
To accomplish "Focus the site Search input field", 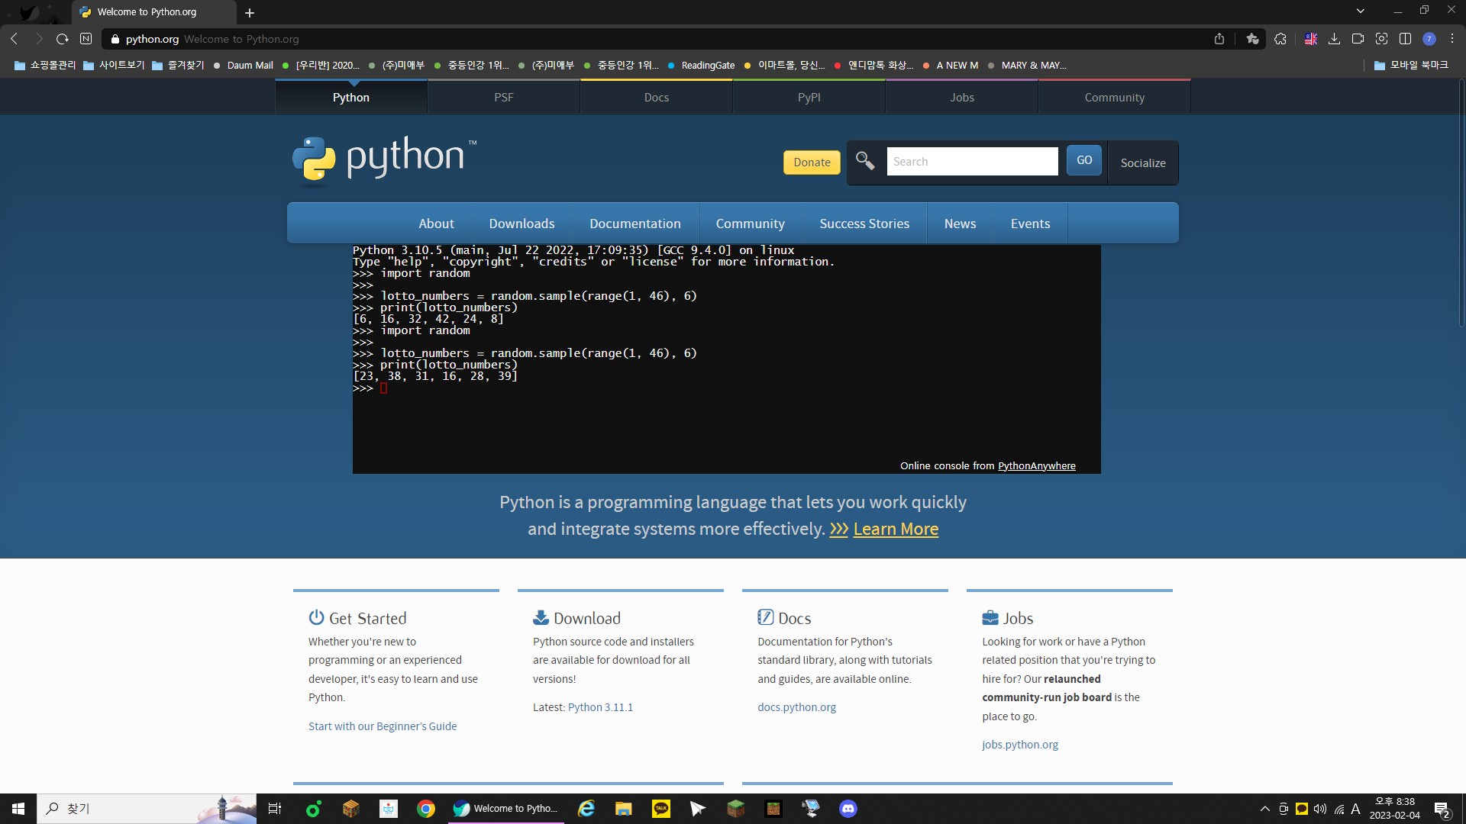I will coord(972,162).
